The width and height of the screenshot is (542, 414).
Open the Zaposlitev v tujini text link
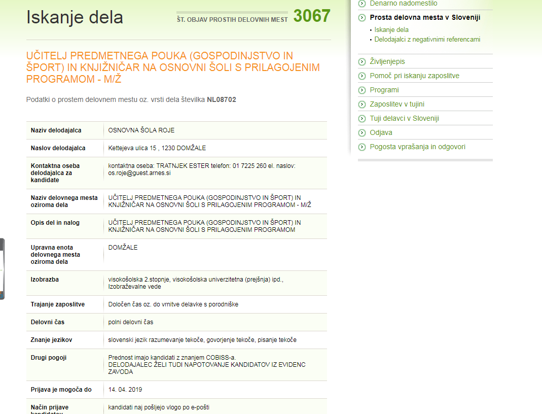point(397,104)
